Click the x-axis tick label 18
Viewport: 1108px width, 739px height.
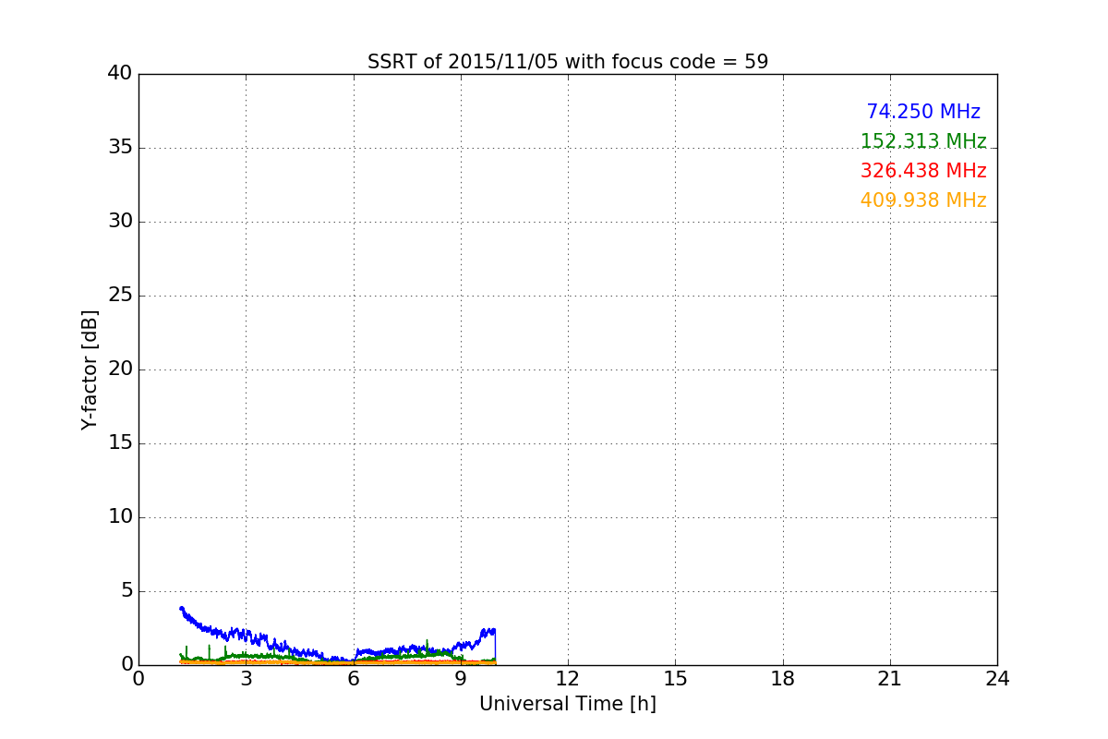pyautogui.click(x=783, y=679)
